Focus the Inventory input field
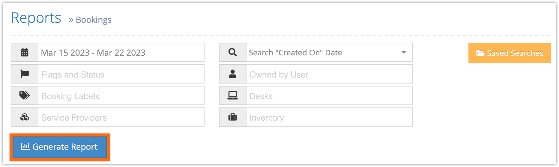The width and height of the screenshot is (559, 167). coord(329,117)
